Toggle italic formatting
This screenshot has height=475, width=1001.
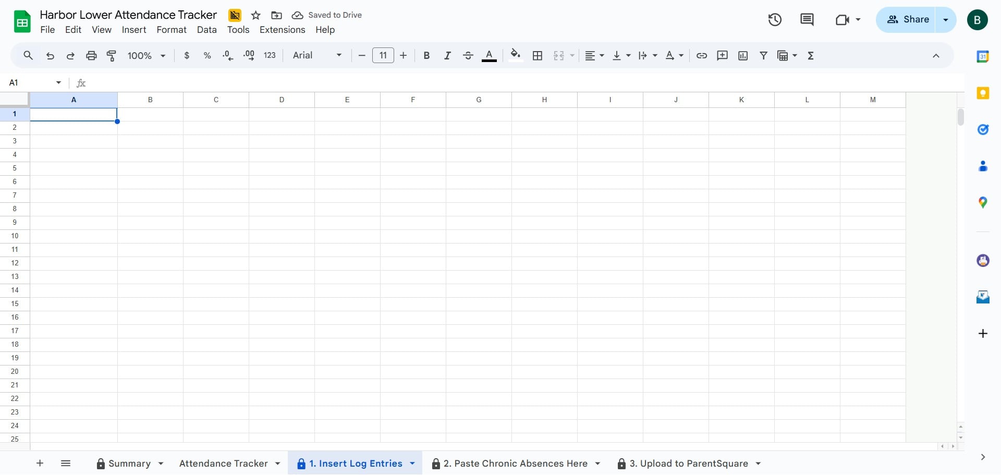coord(447,56)
